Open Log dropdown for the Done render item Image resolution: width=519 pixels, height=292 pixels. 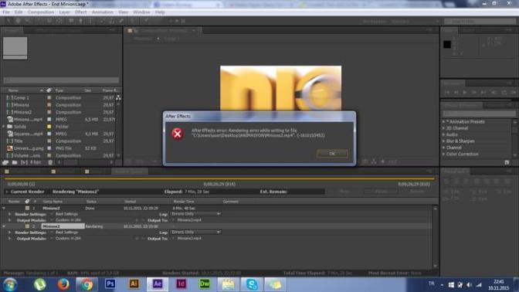pos(195,214)
